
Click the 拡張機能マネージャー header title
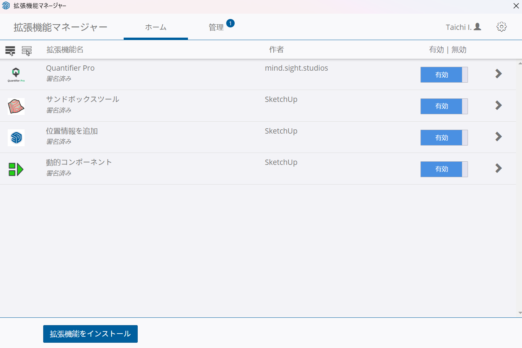pos(60,27)
